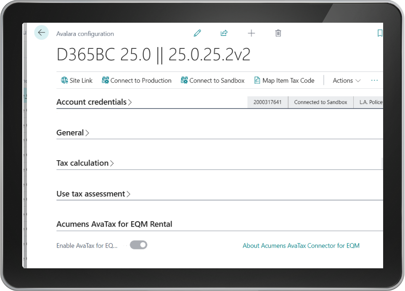The width and height of the screenshot is (405, 291).
Task: Click Connect to Sandbox
Action: (212, 81)
